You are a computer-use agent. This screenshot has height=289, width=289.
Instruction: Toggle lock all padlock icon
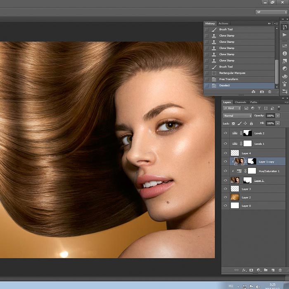coord(251,123)
